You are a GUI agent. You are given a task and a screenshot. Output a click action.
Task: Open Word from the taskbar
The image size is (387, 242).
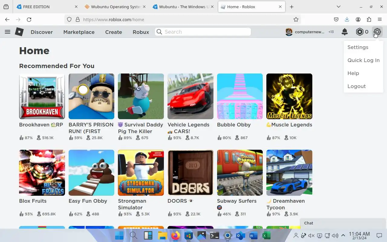(253, 235)
